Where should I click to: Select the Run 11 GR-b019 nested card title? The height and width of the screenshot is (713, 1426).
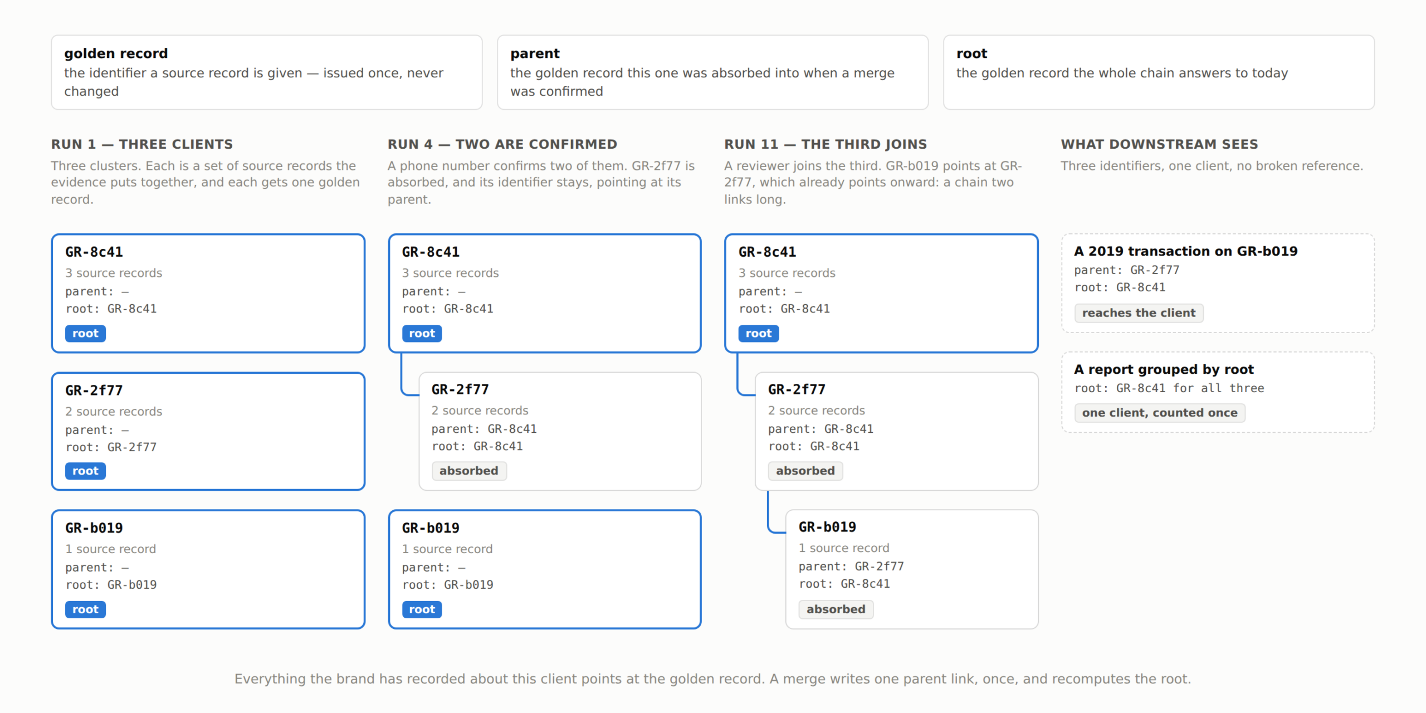827,527
